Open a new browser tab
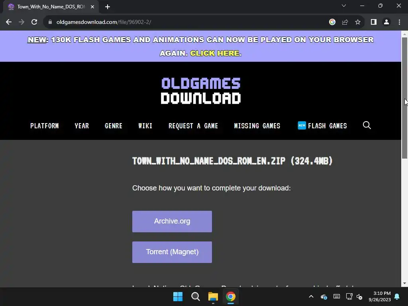 point(108,7)
